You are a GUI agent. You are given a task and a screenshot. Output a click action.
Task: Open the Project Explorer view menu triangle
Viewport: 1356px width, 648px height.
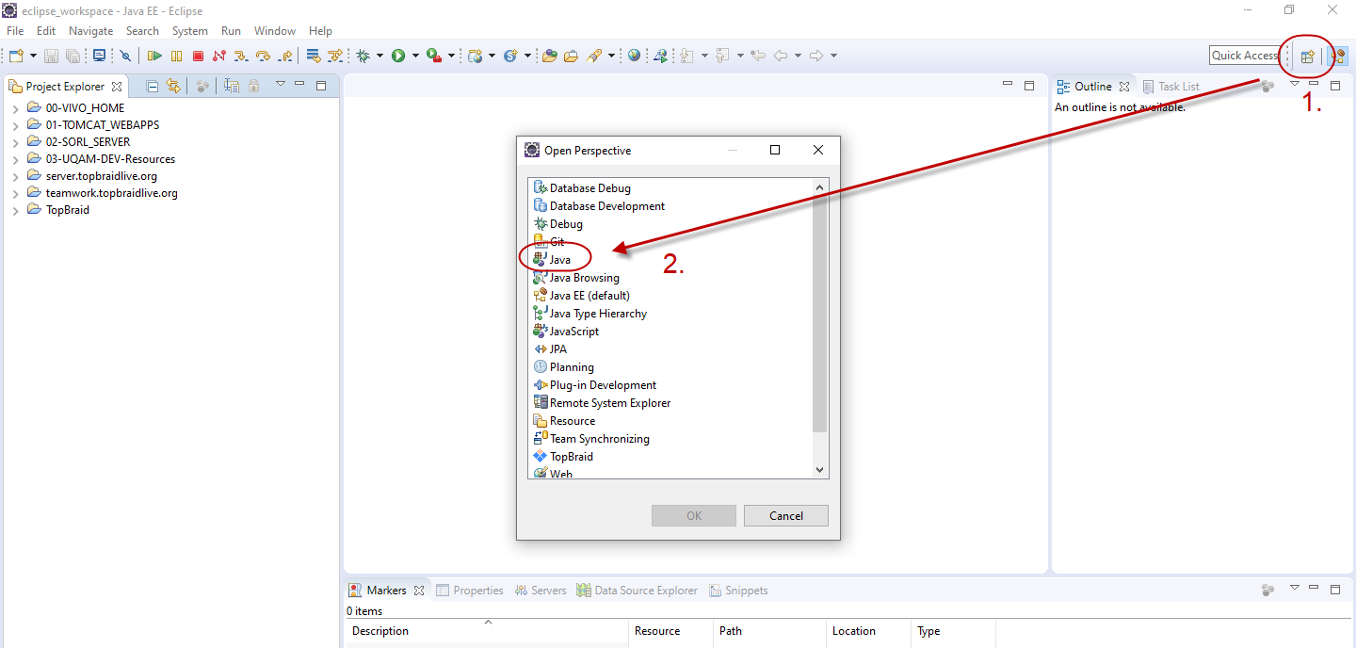pos(280,84)
